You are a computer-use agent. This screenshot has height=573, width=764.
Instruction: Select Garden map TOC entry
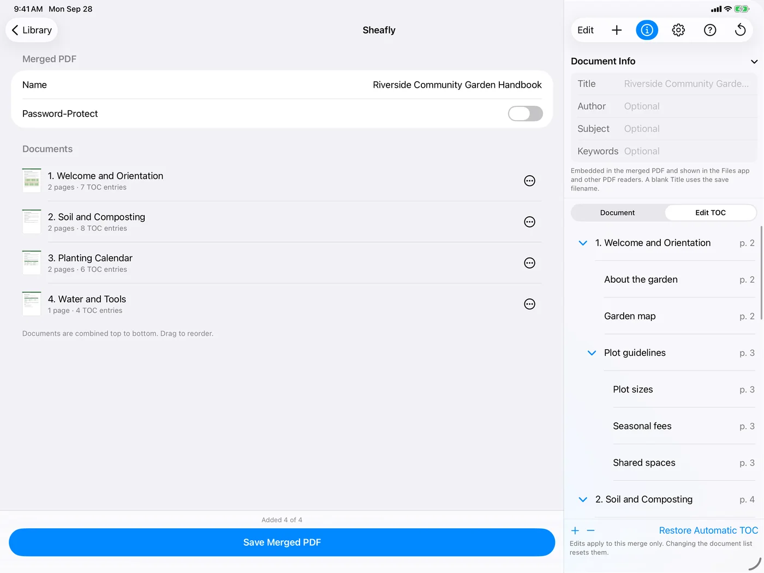(x=679, y=316)
